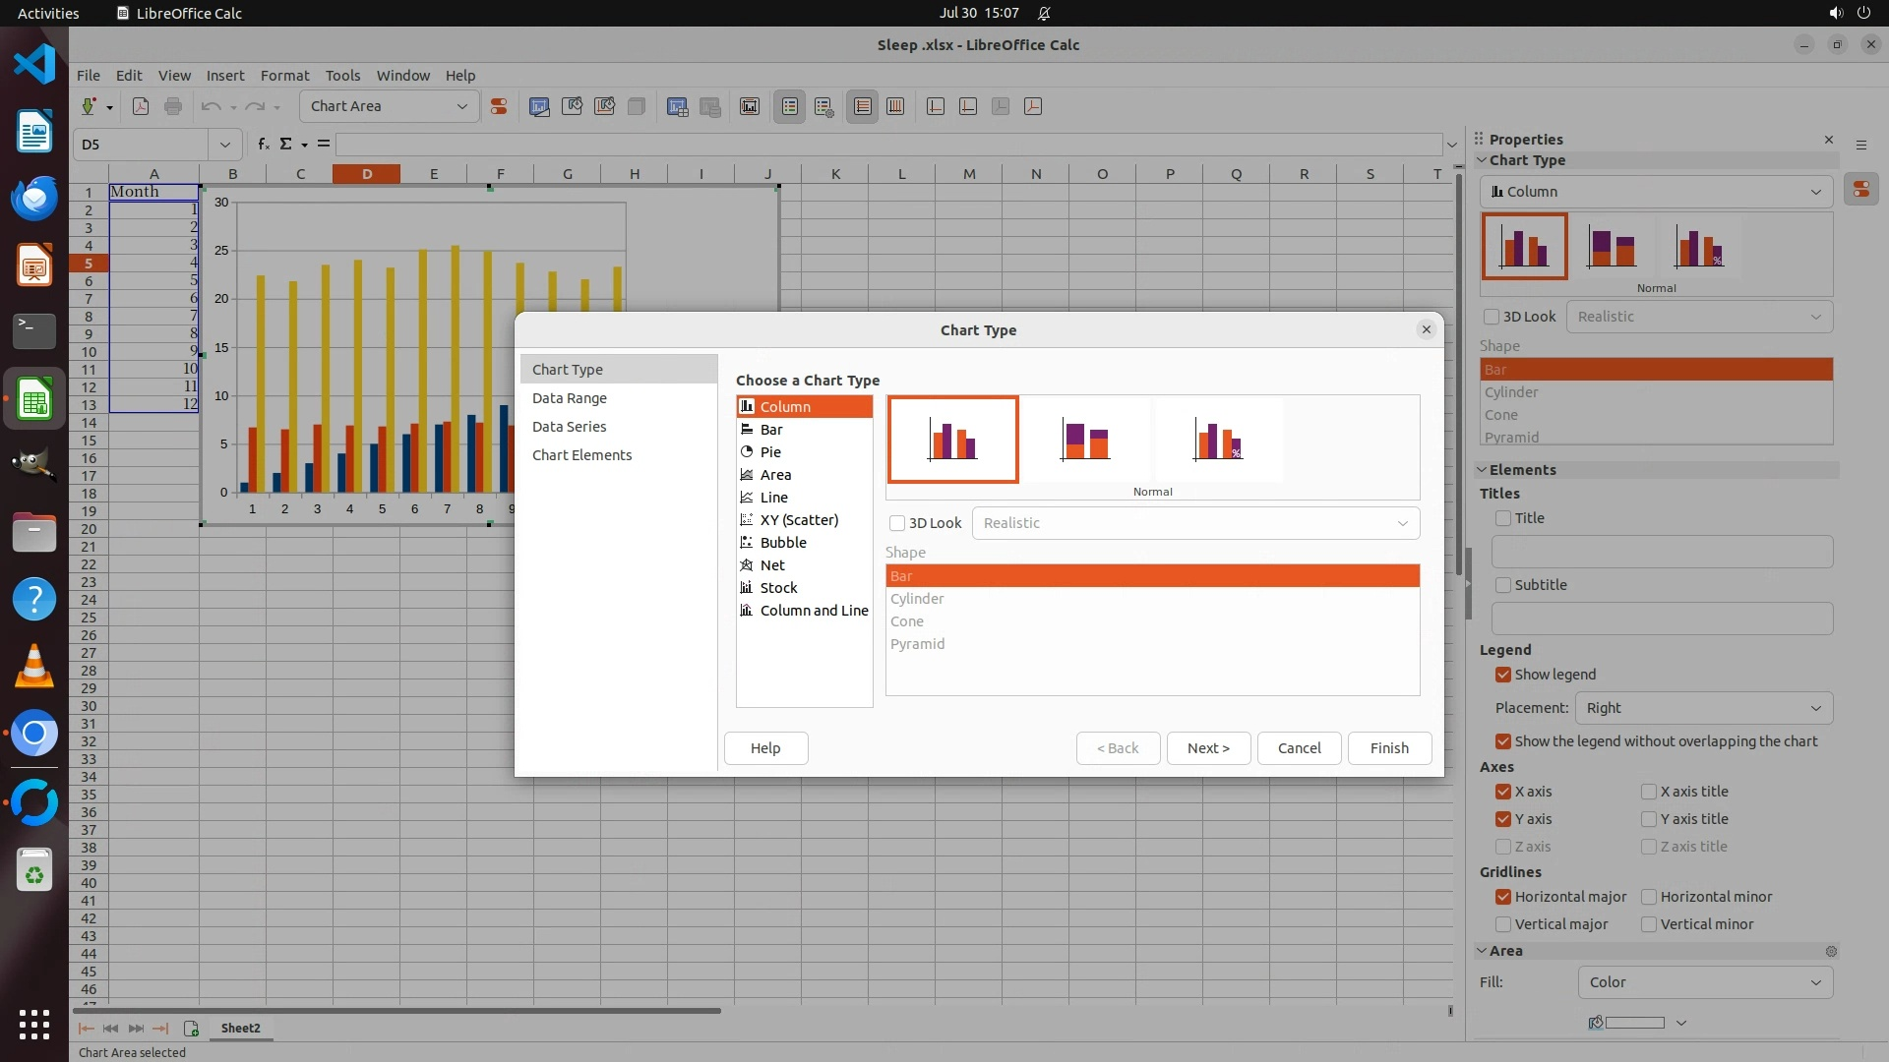
Task: Click Finish to apply chart type
Action: pyautogui.click(x=1389, y=748)
